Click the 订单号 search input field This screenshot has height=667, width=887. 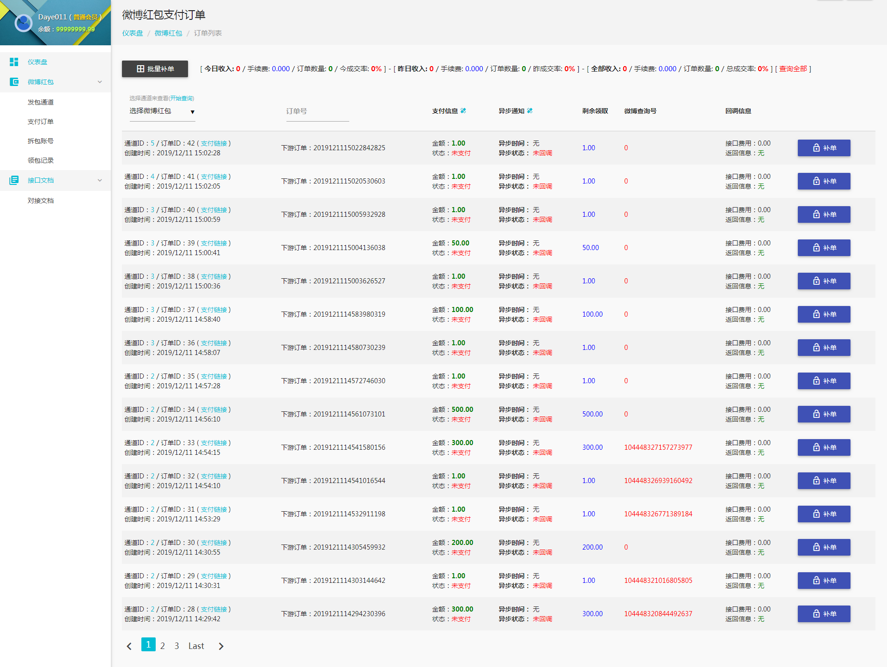[317, 111]
